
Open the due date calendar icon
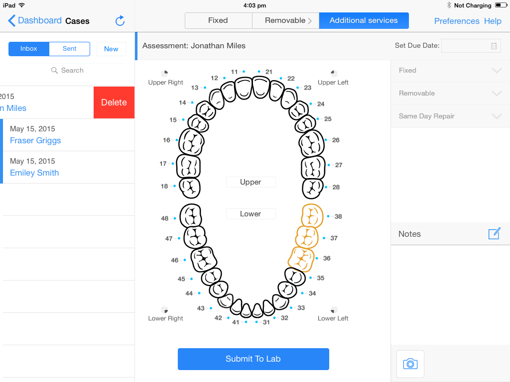(x=494, y=46)
